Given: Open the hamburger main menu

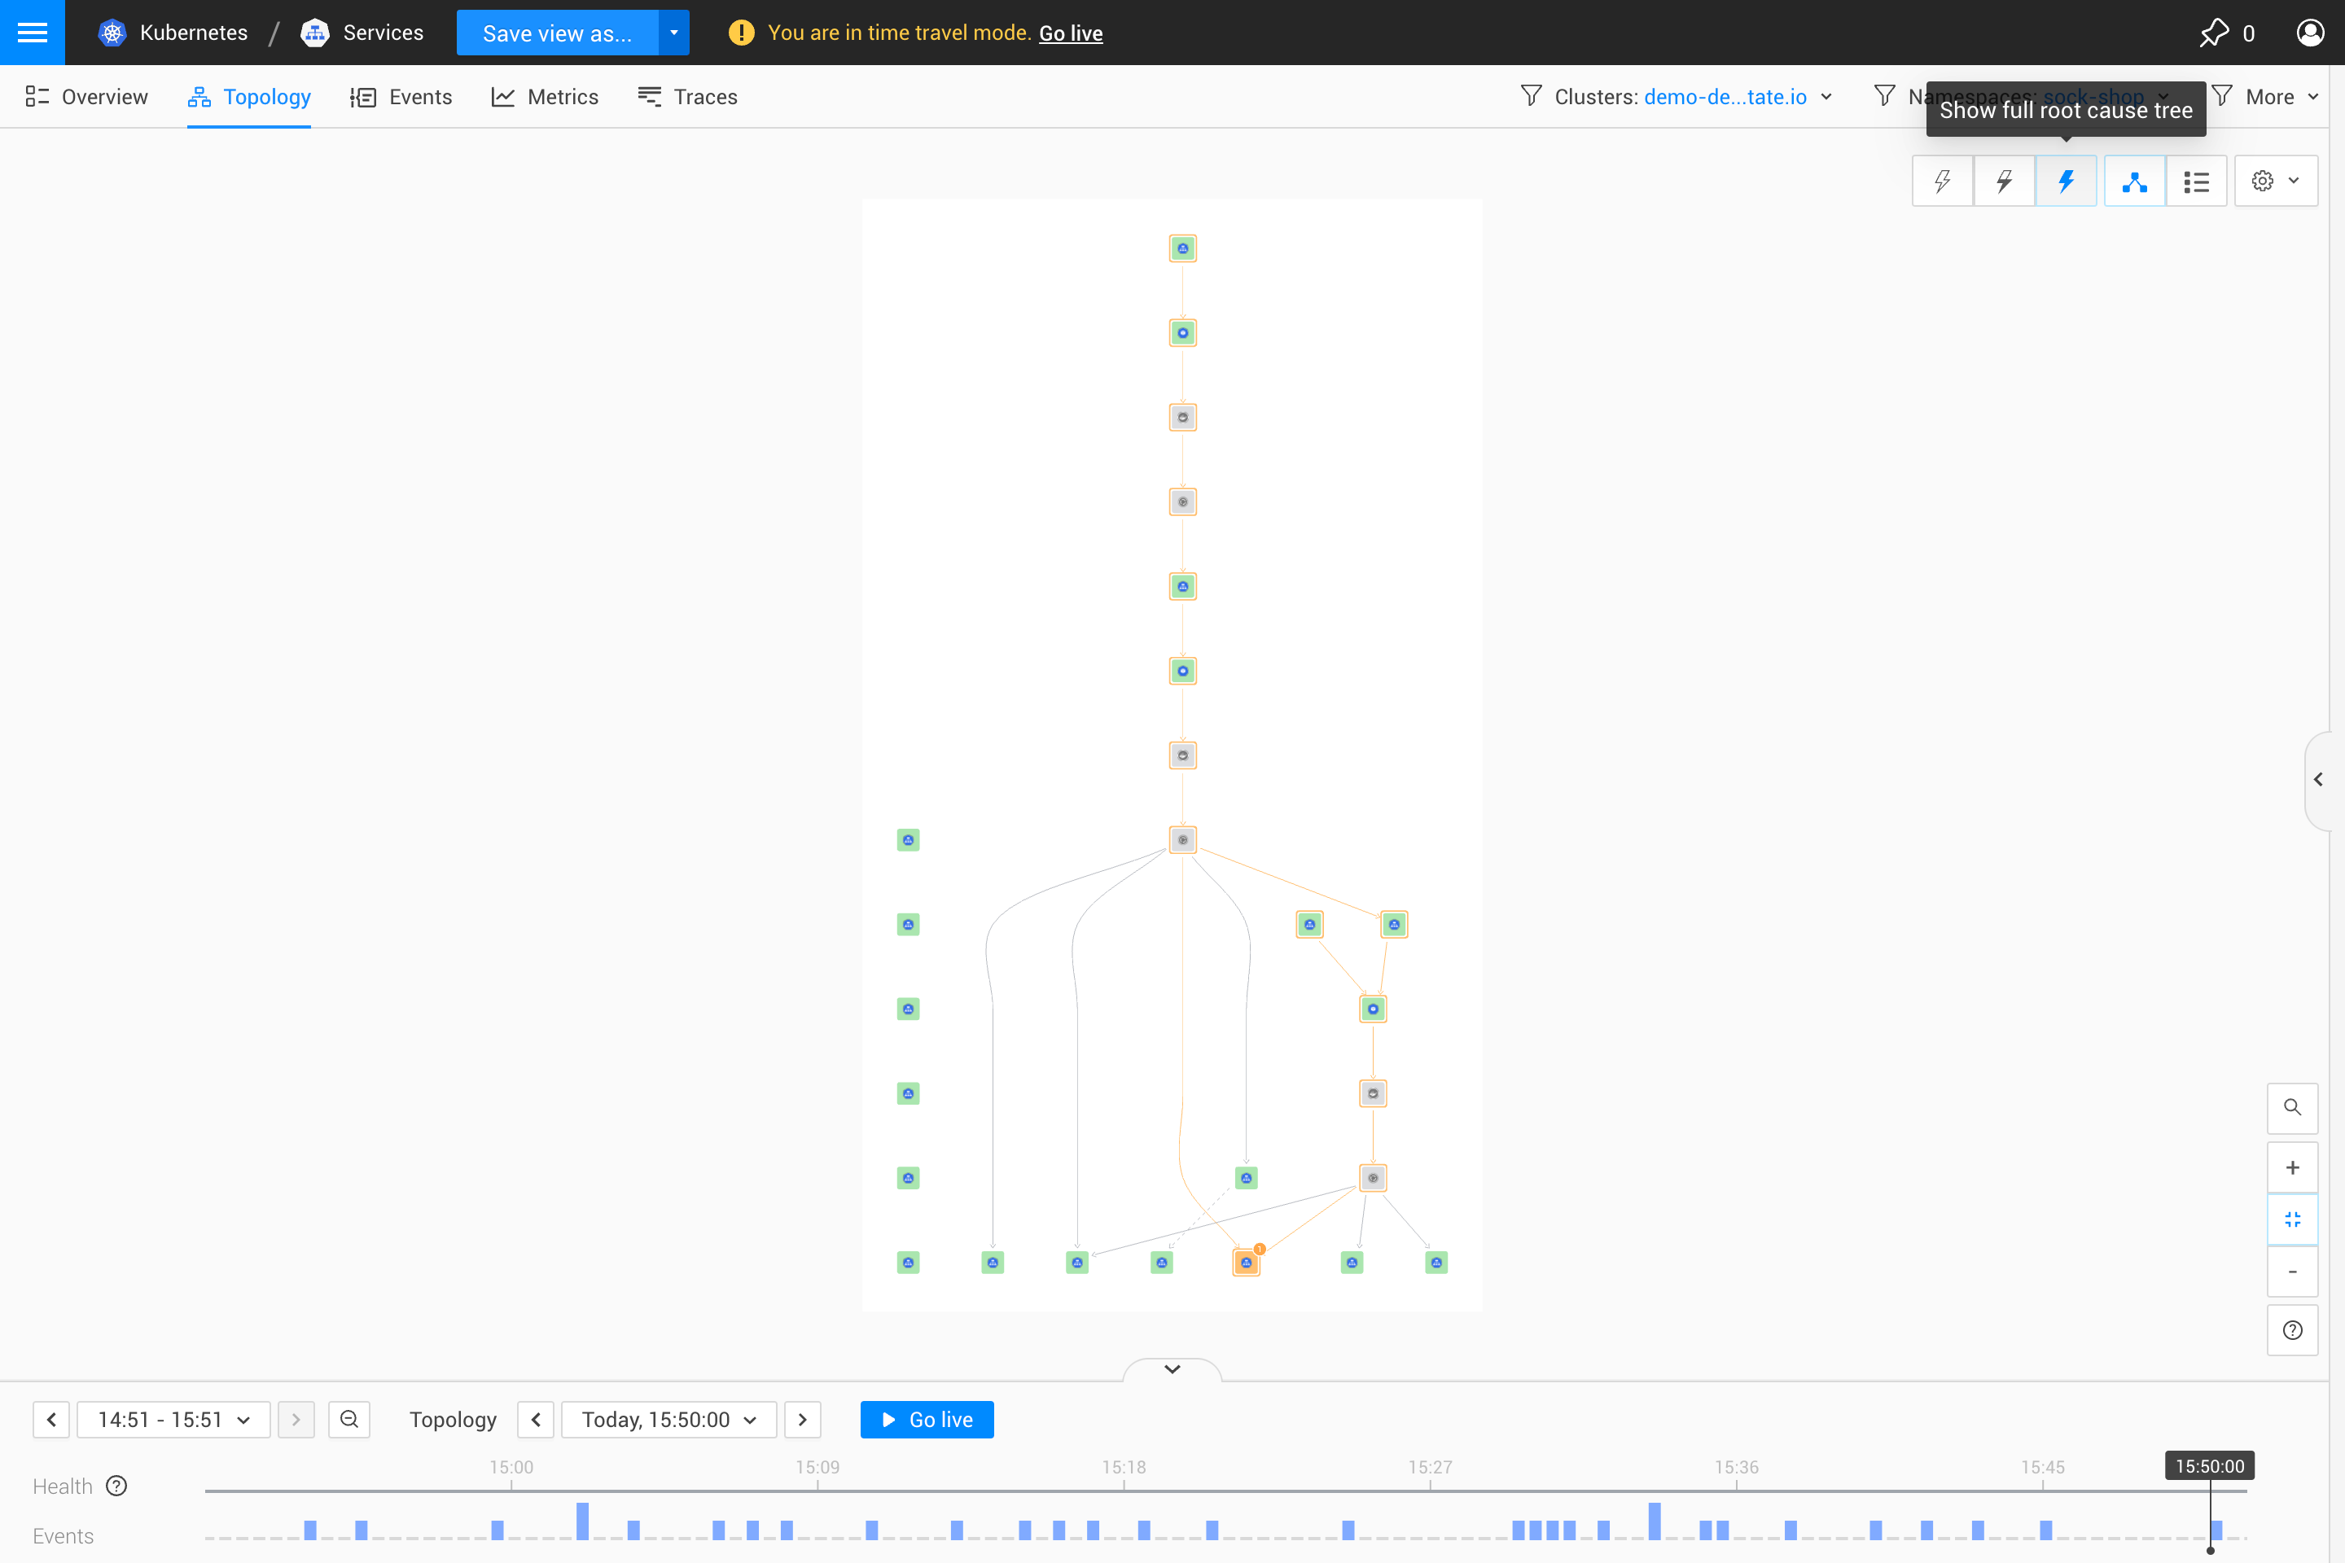Looking at the screenshot, I should pyautogui.click(x=32, y=32).
